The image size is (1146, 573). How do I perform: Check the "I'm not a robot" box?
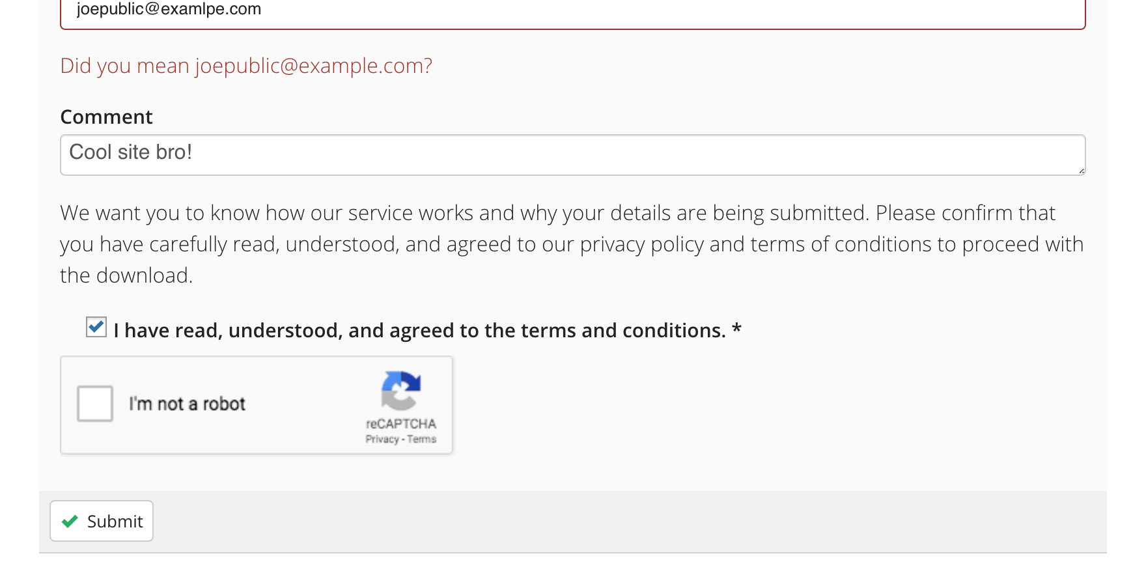coord(95,404)
